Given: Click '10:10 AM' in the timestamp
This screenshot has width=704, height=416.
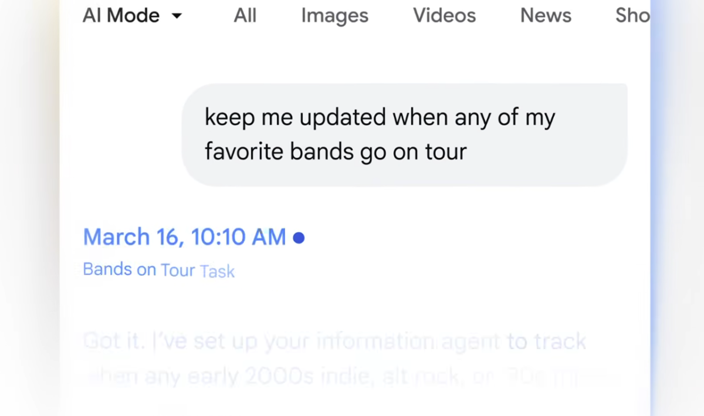Looking at the screenshot, I should 238,237.
